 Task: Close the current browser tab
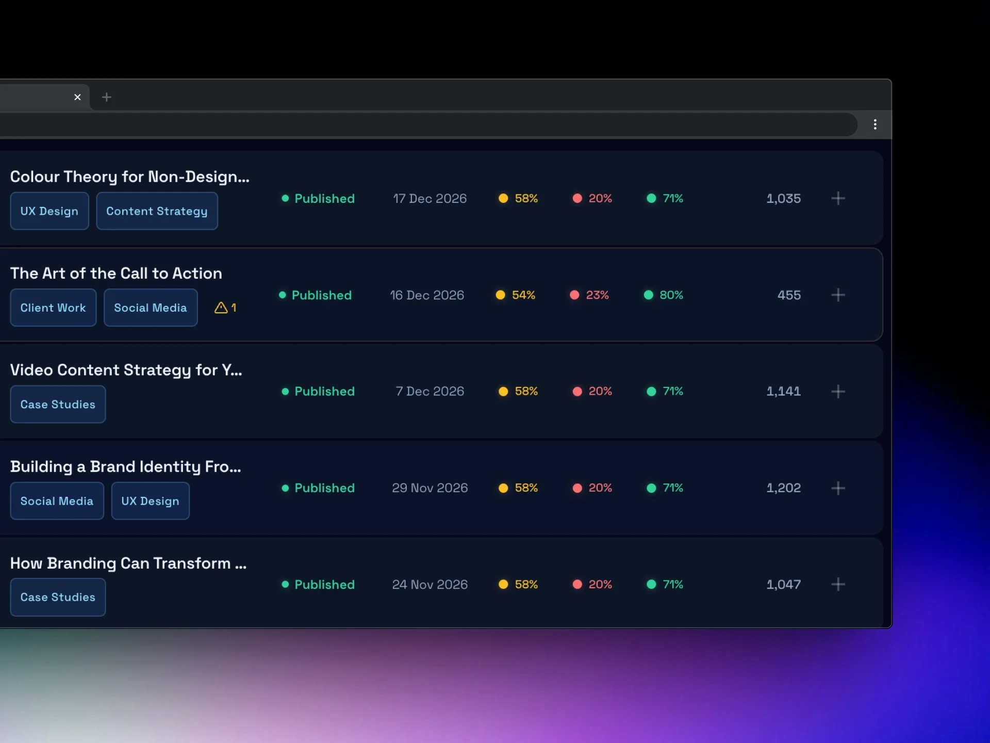(77, 97)
